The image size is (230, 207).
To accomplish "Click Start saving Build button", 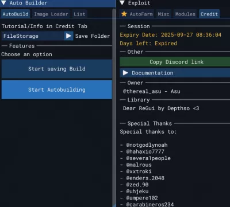I will click(x=57, y=69).
